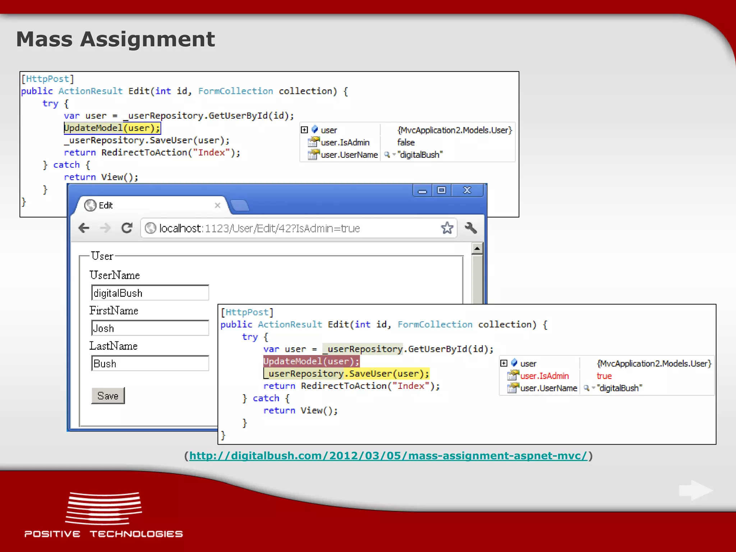
Task: Open the digitalbush.com mass-assignment link
Action: [x=388, y=456]
